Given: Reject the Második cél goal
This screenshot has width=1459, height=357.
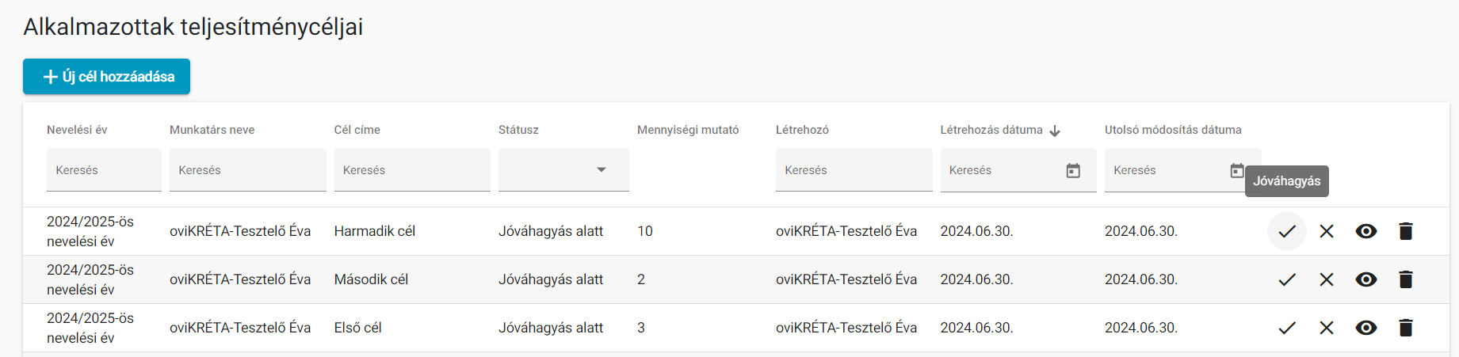Looking at the screenshot, I should [x=1326, y=279].
